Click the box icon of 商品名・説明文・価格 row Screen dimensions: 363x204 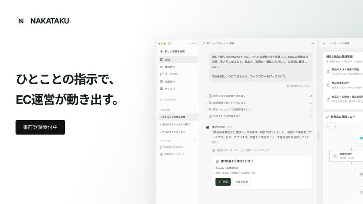pos(328,99)
